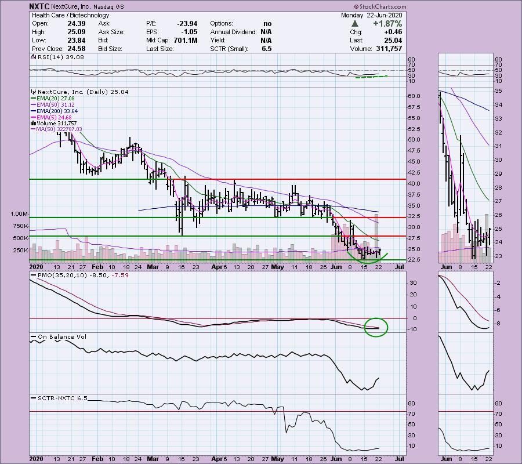Click the NXTC ticker symbol in header
522x464 pixels.
(x=39, y=6)
